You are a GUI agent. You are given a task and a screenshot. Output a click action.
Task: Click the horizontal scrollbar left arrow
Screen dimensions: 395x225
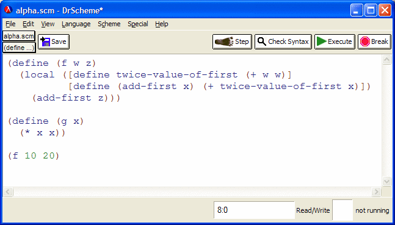tap(8, 192)
